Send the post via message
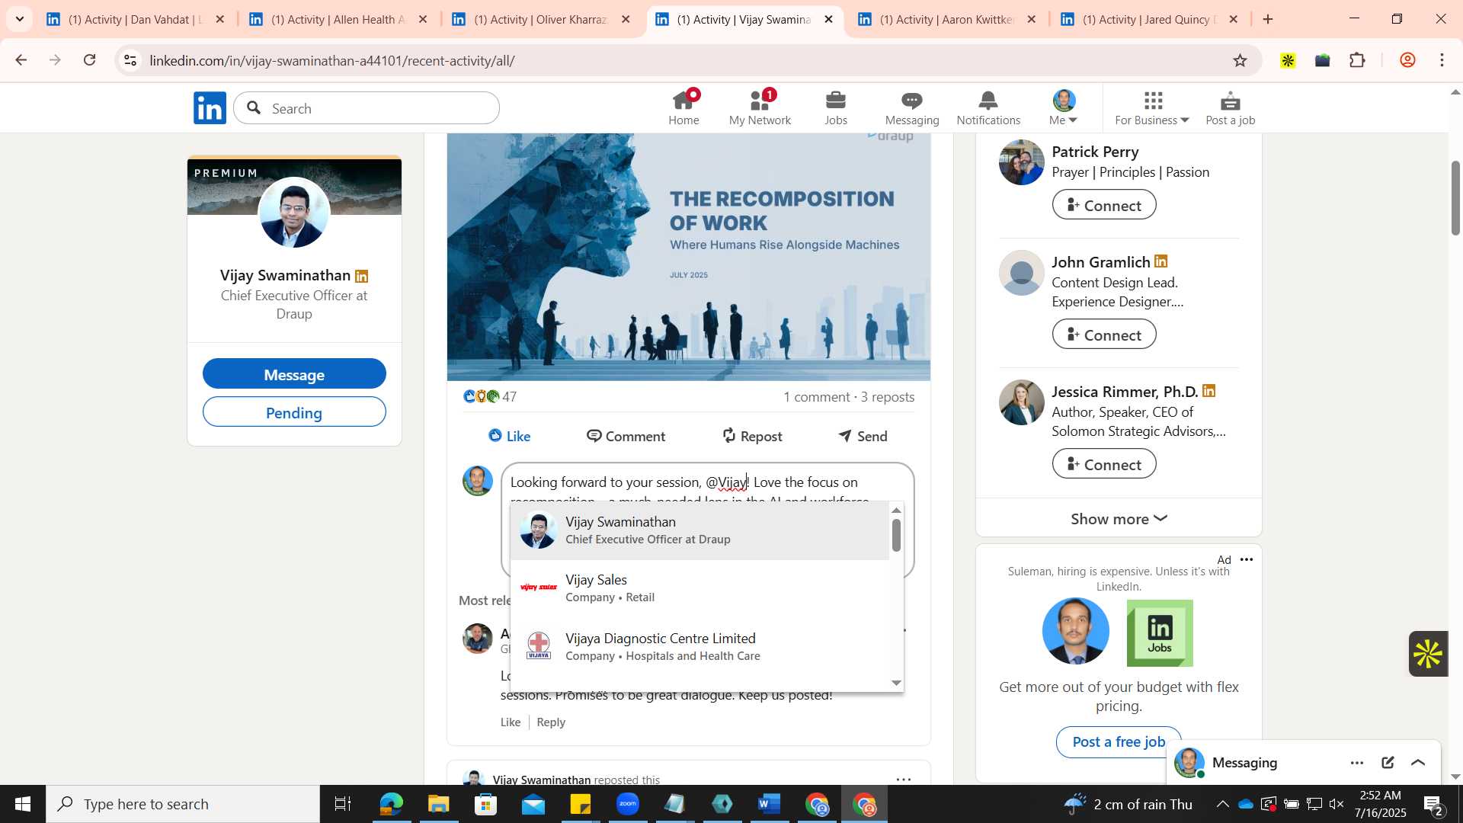The height and width of the screenshot is (823, 1463). (x=863, y=436)
